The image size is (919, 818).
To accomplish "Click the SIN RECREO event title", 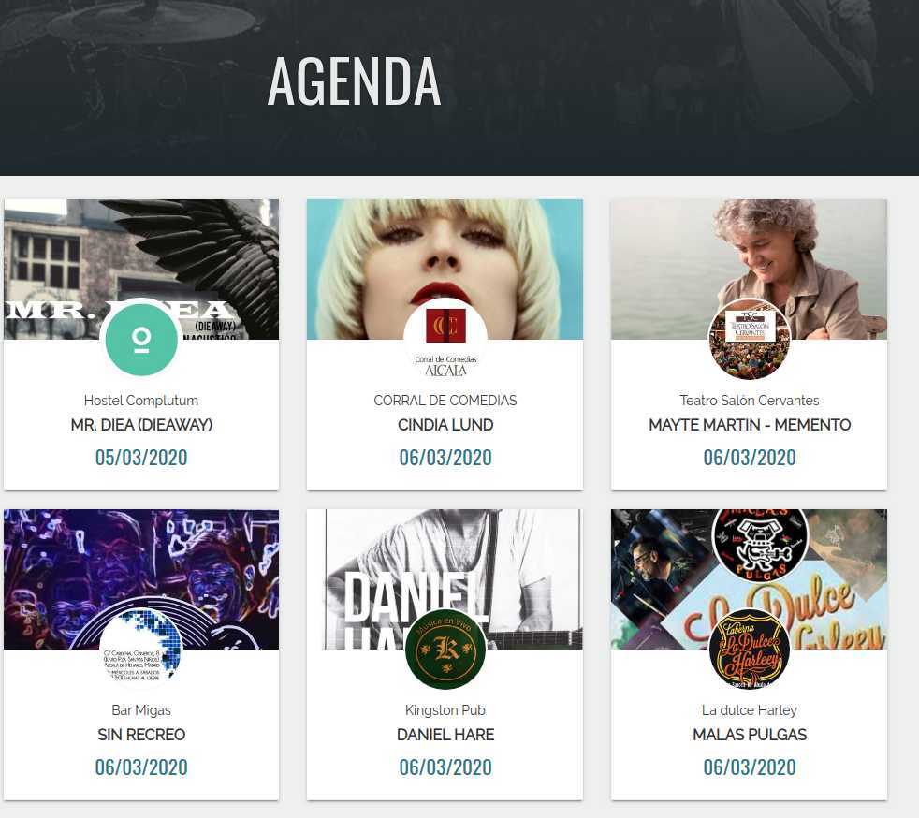I will 141,734.
